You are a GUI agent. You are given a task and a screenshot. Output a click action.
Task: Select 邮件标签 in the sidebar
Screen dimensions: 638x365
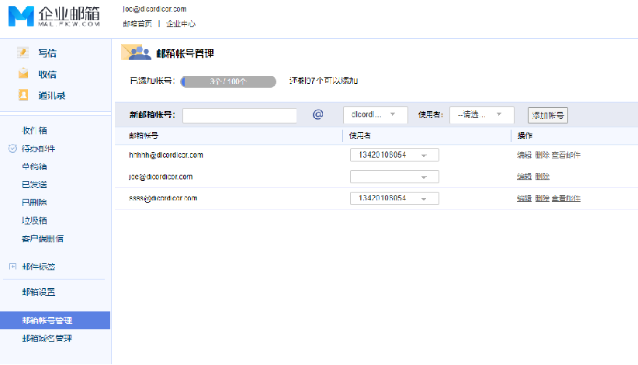coord(39,267)
